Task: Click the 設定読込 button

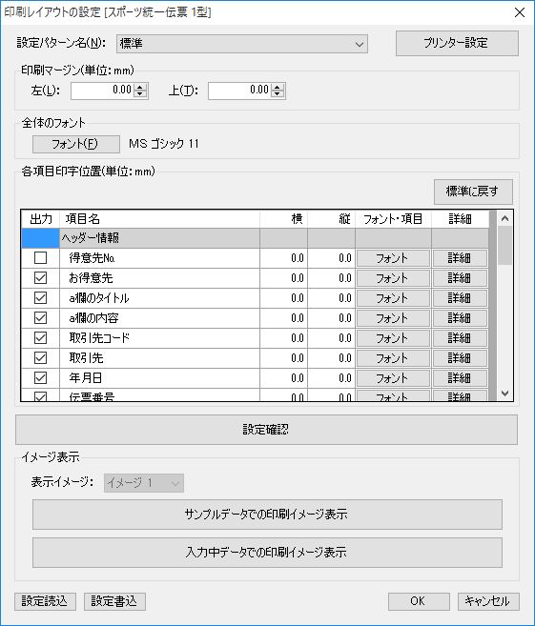Action: point(45,601)
